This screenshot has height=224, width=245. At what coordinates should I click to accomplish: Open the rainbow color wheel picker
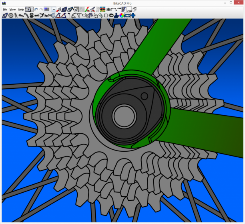(x=122, y=16)
